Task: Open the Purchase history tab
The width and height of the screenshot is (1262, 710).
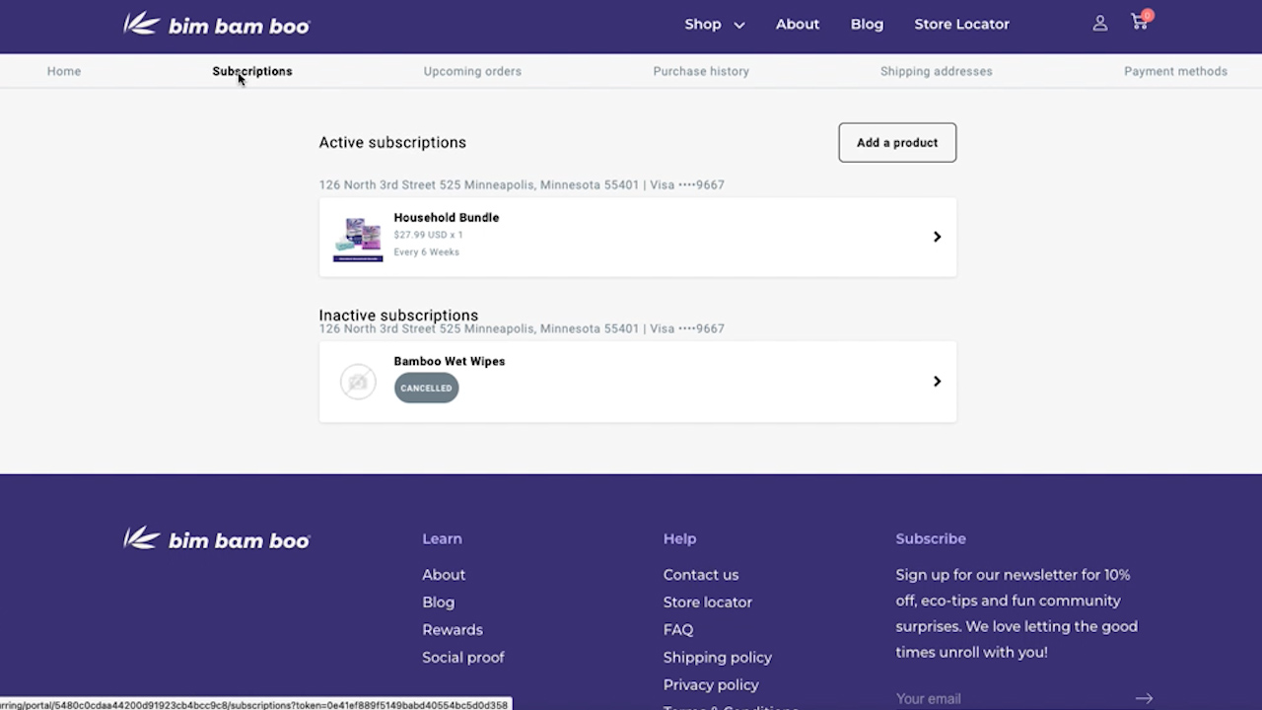Action: click(x=701, y=71)
